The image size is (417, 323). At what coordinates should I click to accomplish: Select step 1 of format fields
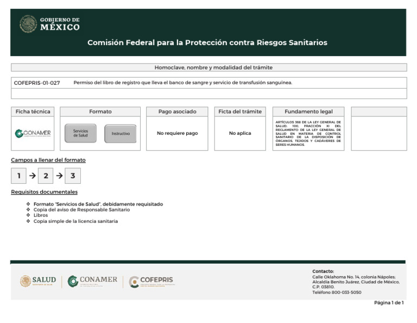(18, 176)
